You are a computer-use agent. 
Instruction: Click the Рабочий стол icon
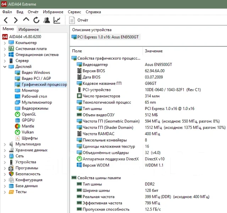(x=17, y=96)
